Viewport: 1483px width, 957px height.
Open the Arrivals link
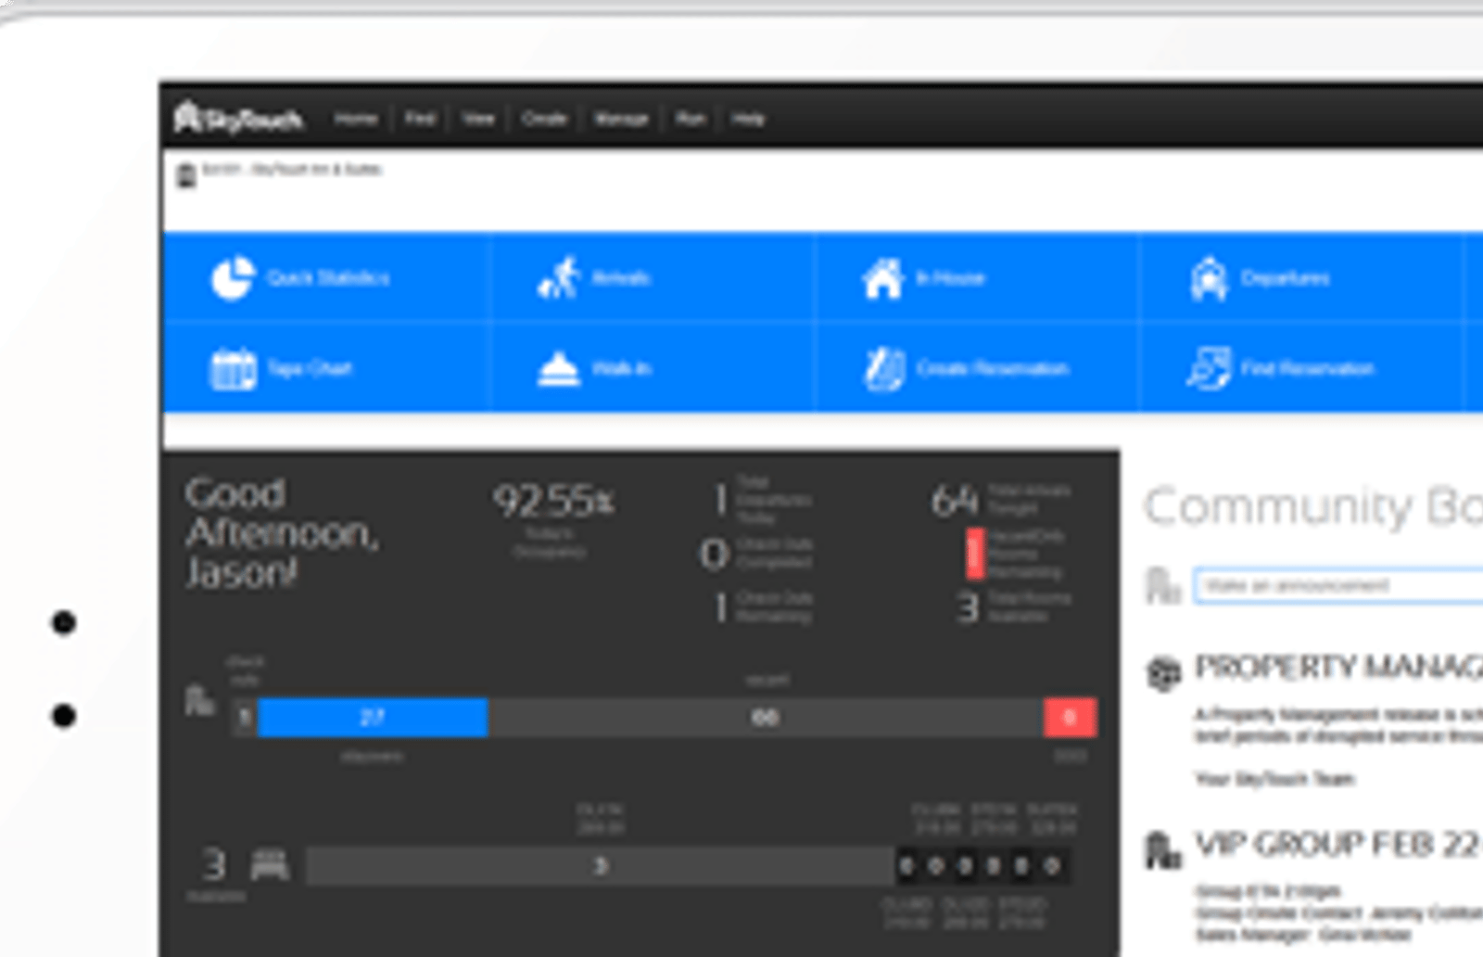(621, 277)
